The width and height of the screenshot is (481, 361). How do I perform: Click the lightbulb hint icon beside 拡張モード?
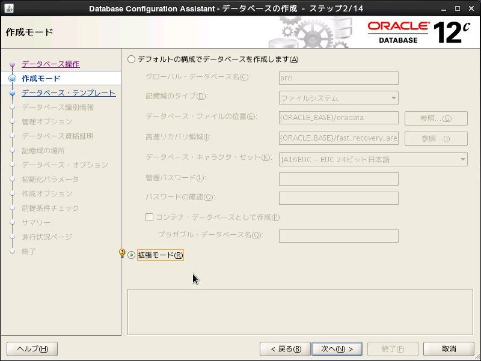click(122, 253)
